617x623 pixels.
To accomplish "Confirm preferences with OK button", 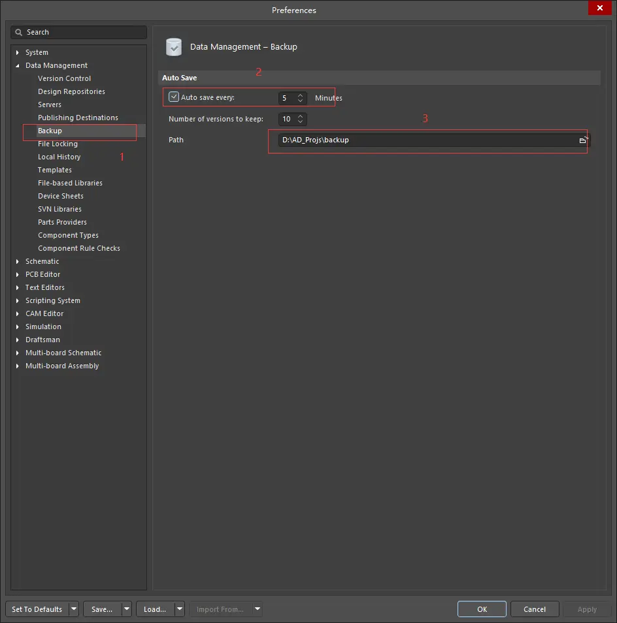I will (x=482, y=609).
